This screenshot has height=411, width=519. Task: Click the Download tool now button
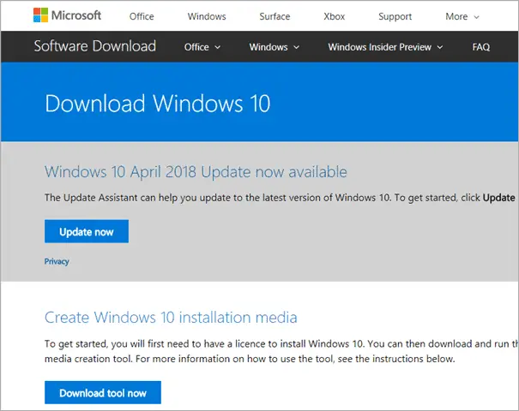[103, 392]
